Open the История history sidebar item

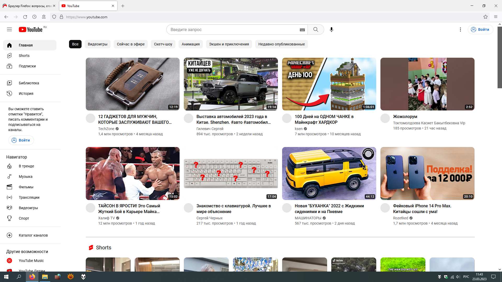[x=26, y=93]
